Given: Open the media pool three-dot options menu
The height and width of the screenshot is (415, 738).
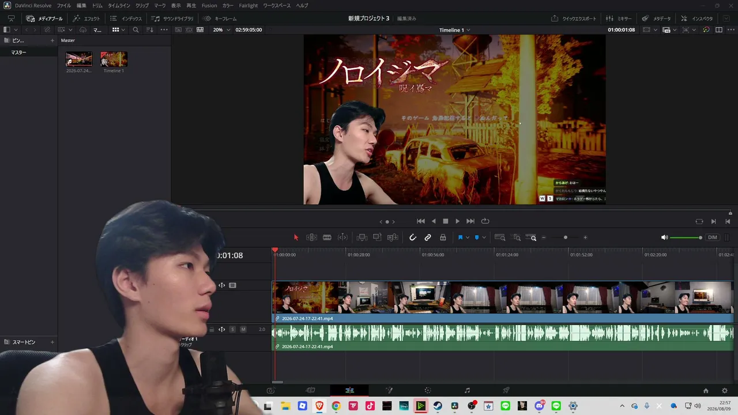Looking at the screenshot, I should pos(164,30).
